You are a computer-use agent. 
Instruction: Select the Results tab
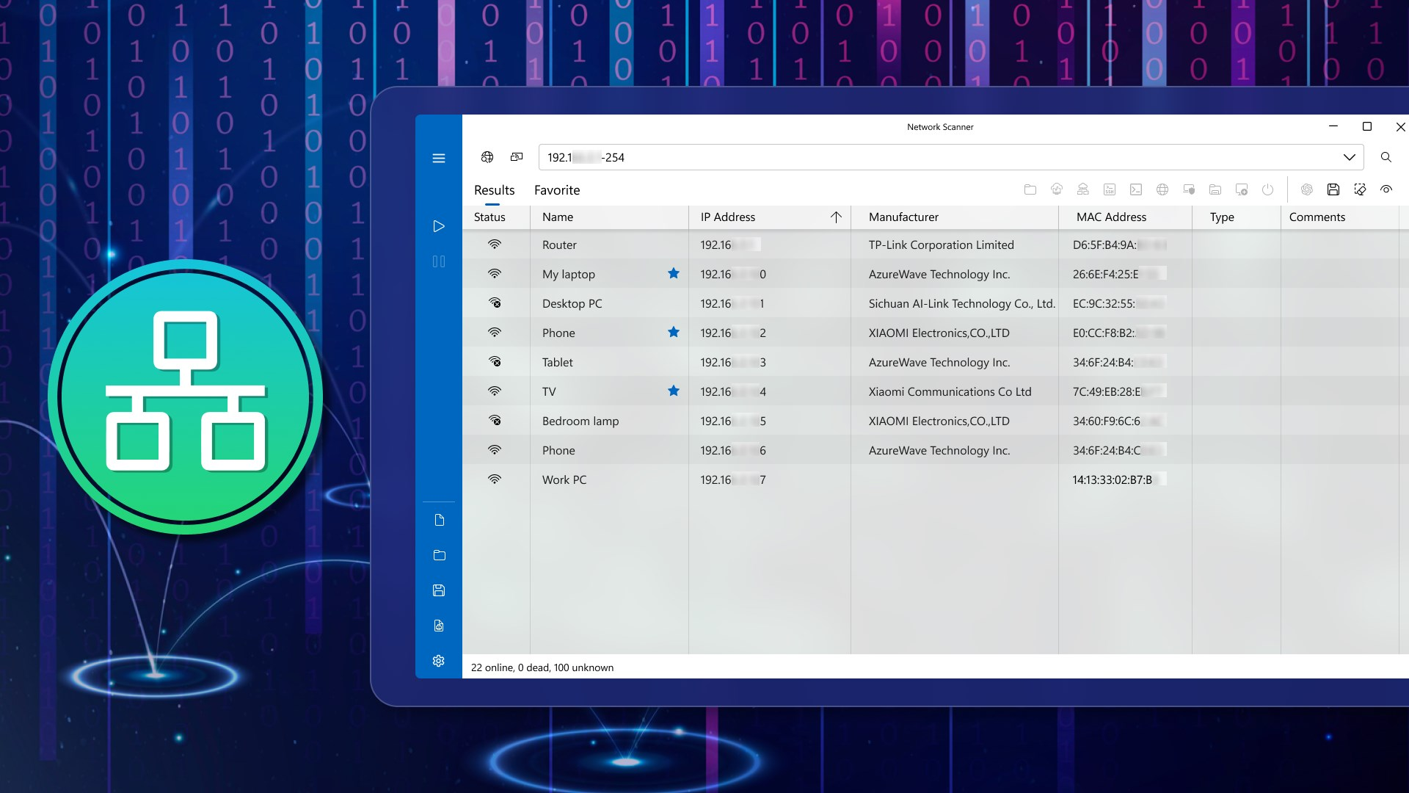[493, 190]
